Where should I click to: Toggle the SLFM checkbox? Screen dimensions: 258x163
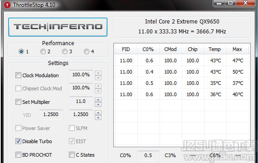click(72, 128)
